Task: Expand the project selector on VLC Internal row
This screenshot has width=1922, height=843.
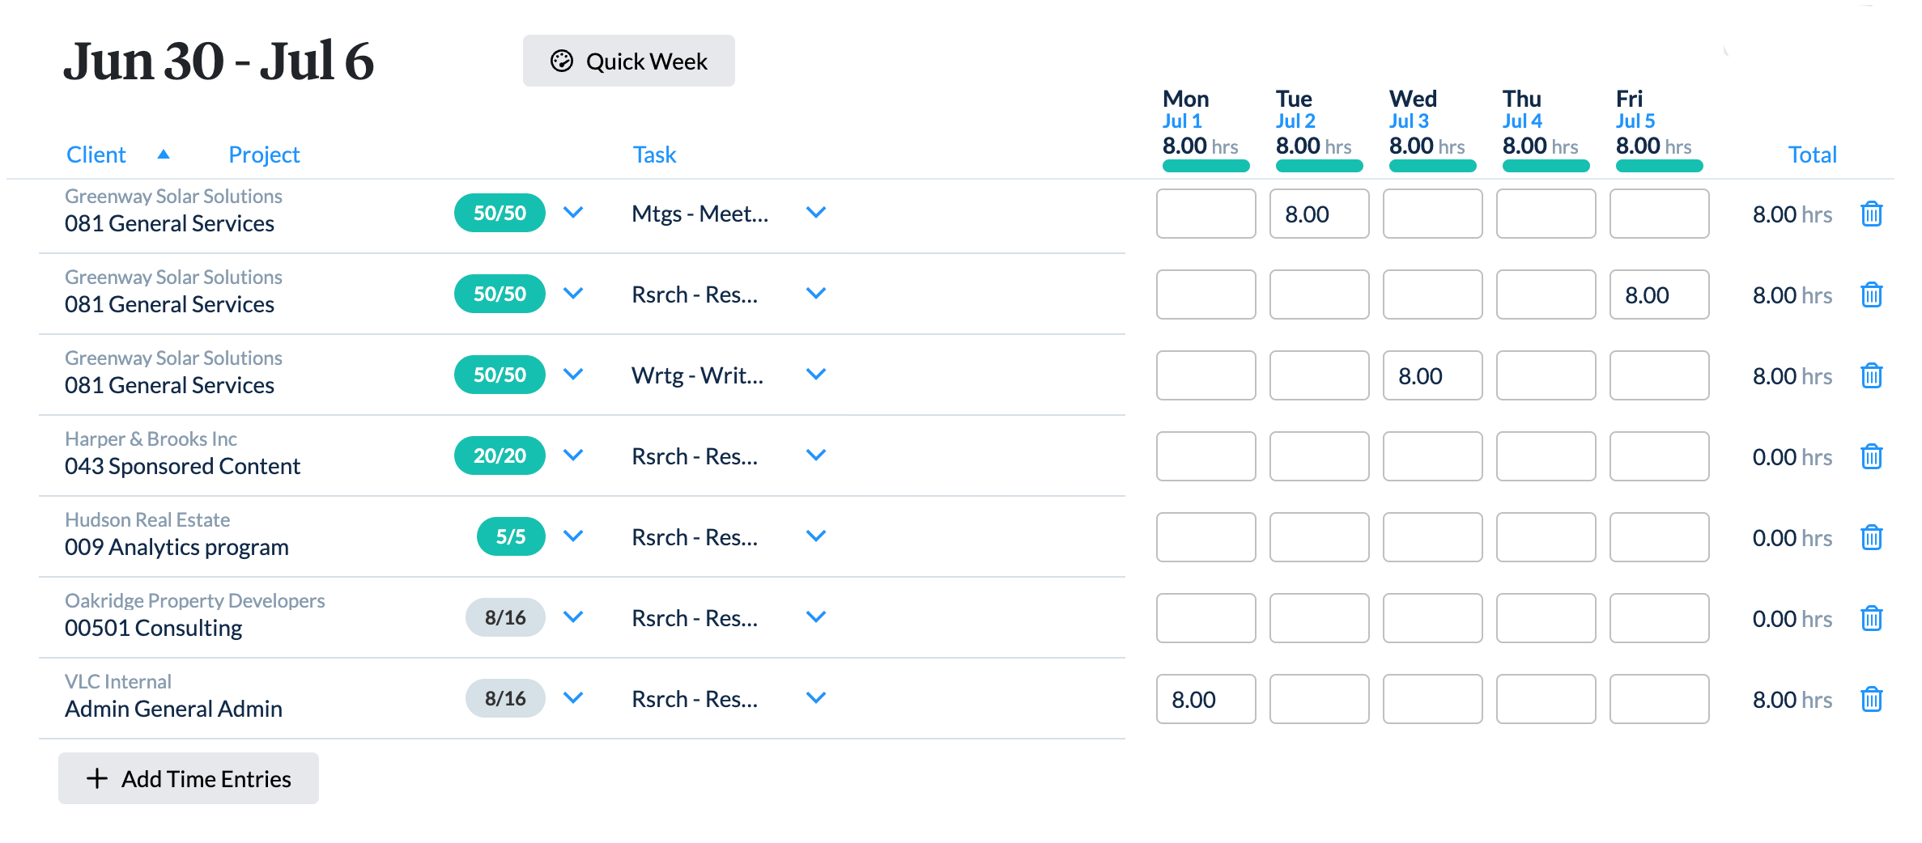Action: (x=573, y=697)
